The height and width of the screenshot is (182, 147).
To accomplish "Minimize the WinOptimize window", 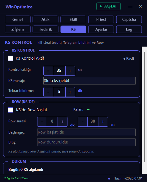I will pos(130,7).
